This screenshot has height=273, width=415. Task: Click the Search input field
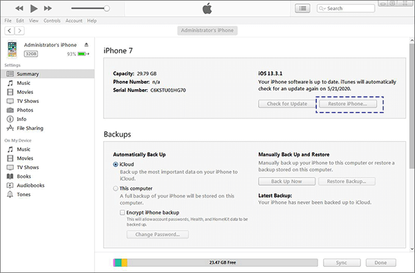point(346,8)
